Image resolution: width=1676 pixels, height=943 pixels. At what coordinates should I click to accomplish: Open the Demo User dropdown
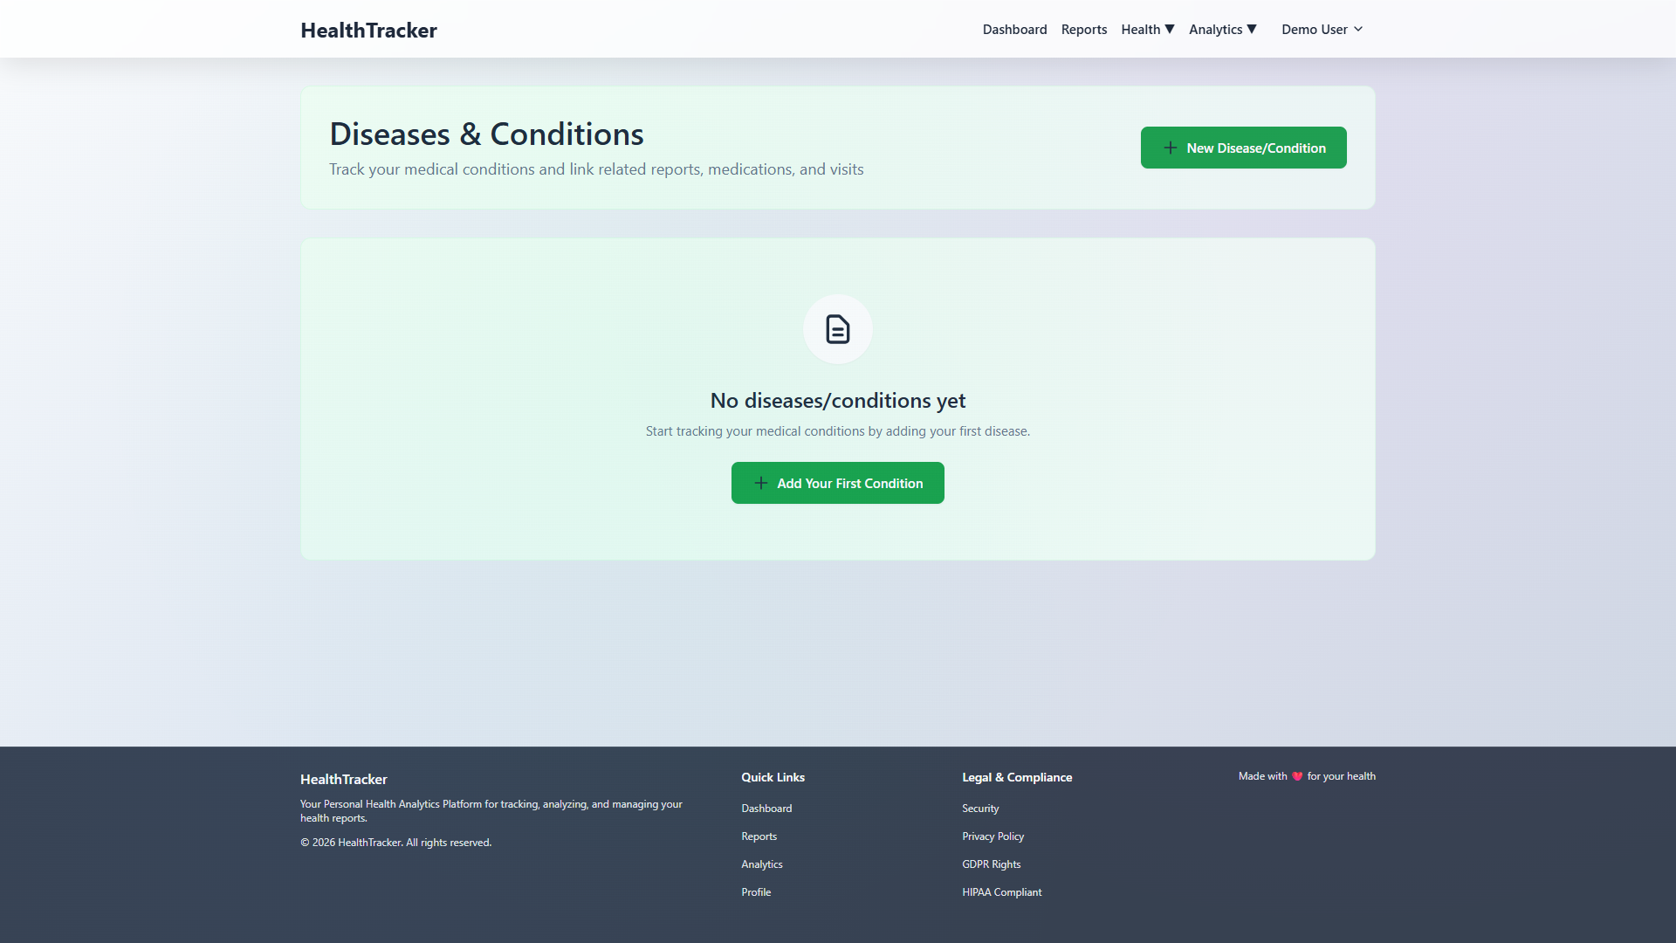point(1321,29)
